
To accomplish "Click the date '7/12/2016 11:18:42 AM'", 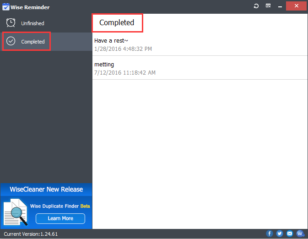I will pyautogui.click(x=125, y=73).
